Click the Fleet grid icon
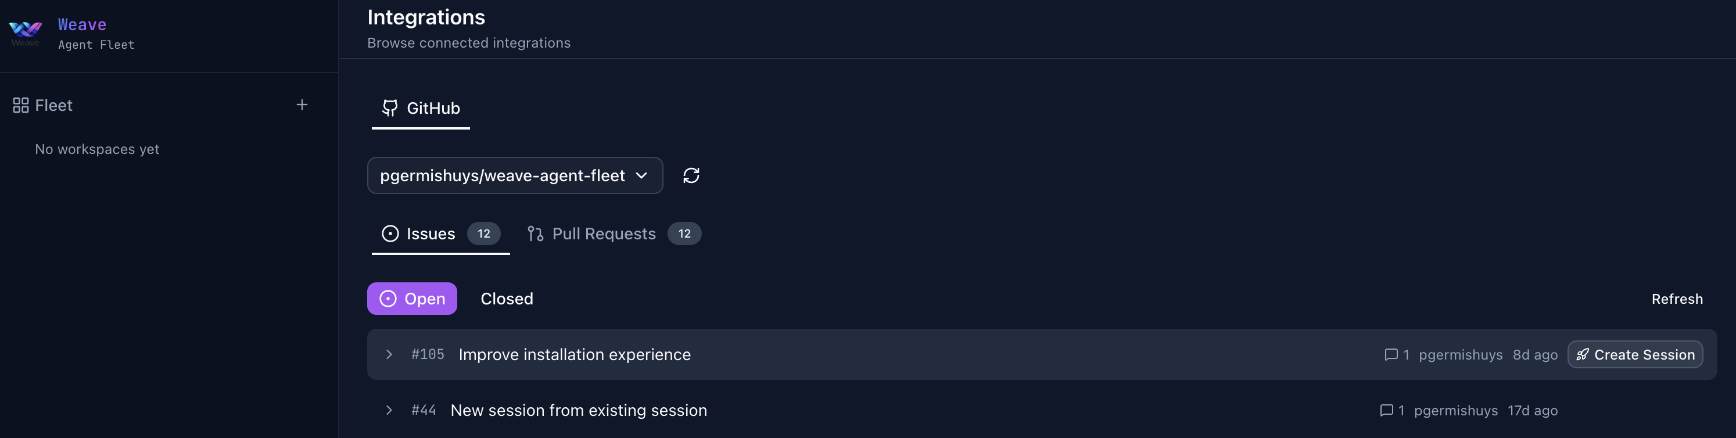1736x438 pixels. [x=21, y=105]
